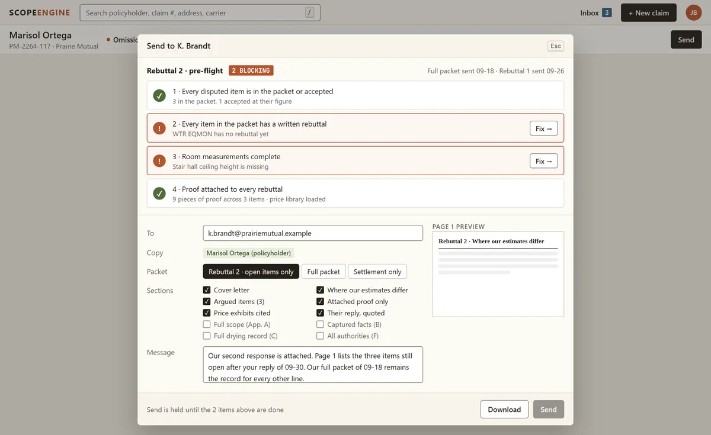Select Rebuttal 2 open items only packet
The image size is (711, 435).
point(251,272)
